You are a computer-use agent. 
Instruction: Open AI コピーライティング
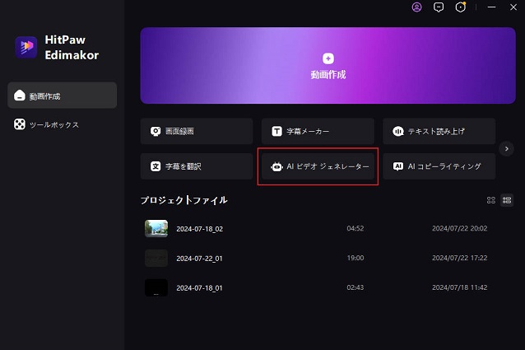pyautogui.click(x=439, y=166)
